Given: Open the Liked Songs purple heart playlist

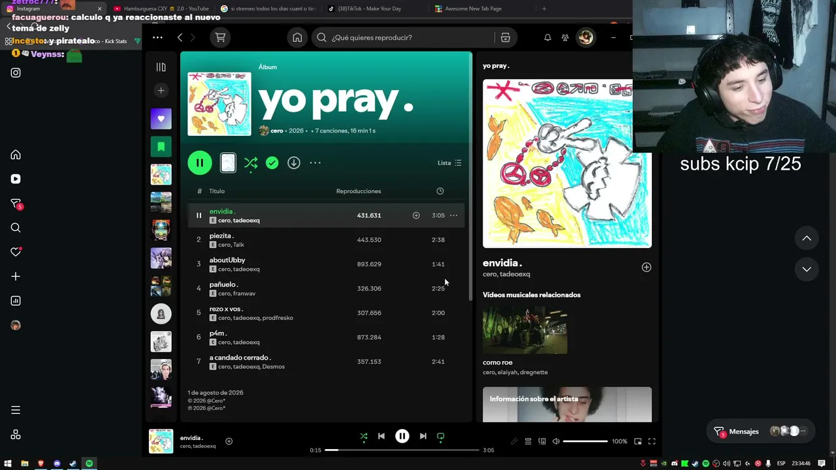Looking at the screenshot, I should click(x=161, y=119).
